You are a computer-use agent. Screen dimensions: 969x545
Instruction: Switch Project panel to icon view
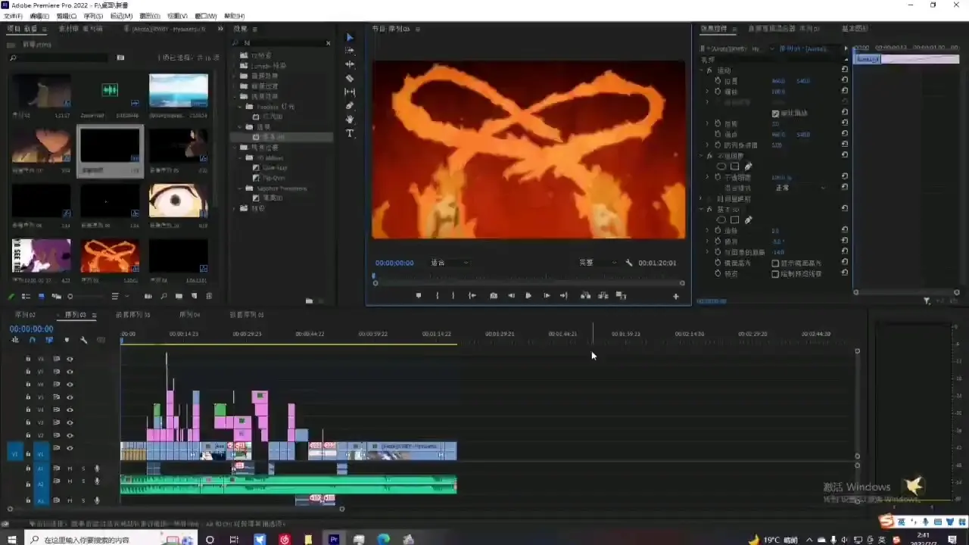[x=41, y=296]
